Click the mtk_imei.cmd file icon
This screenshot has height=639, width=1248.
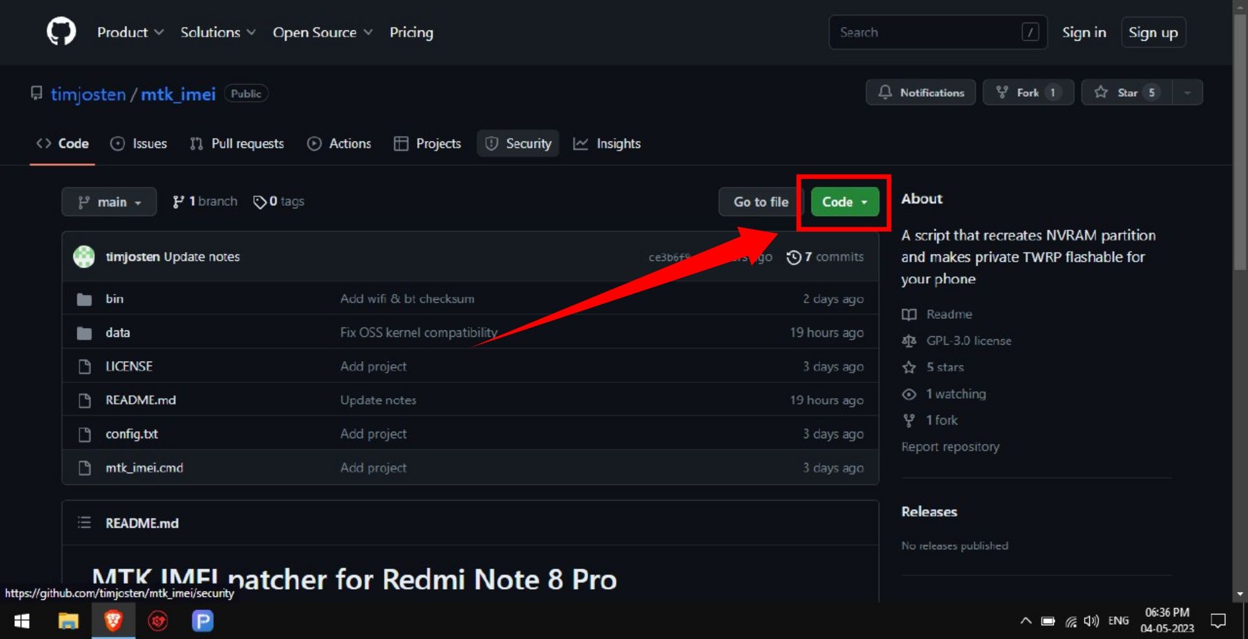(84, 468)
